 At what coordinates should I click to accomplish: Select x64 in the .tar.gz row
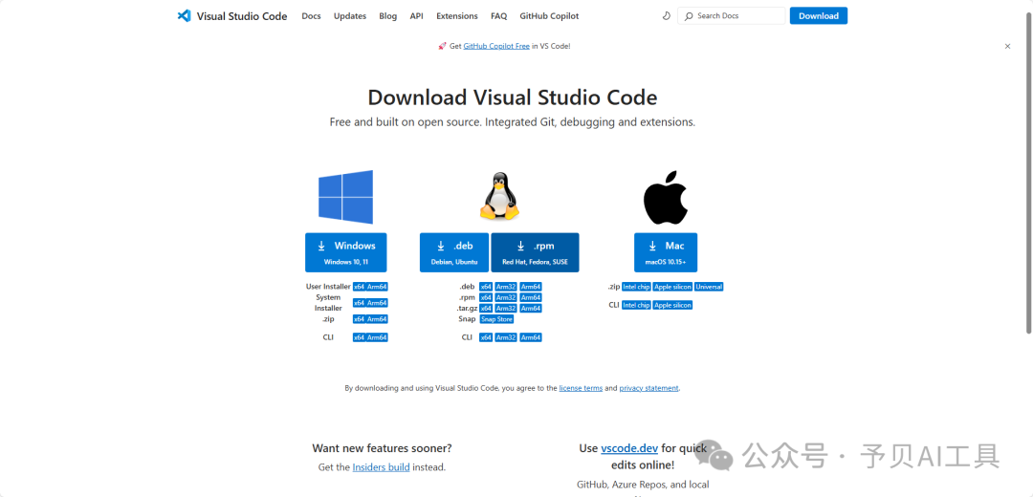point(486,308)
